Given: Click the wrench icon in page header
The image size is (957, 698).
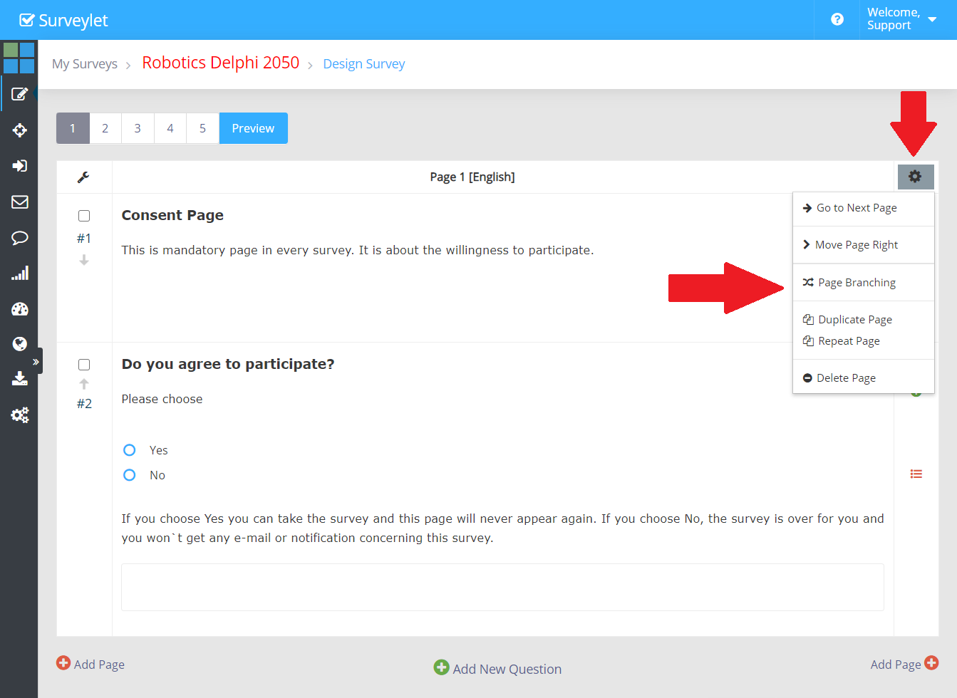Looking at the screenshot, I should click(x=83, y=177).
